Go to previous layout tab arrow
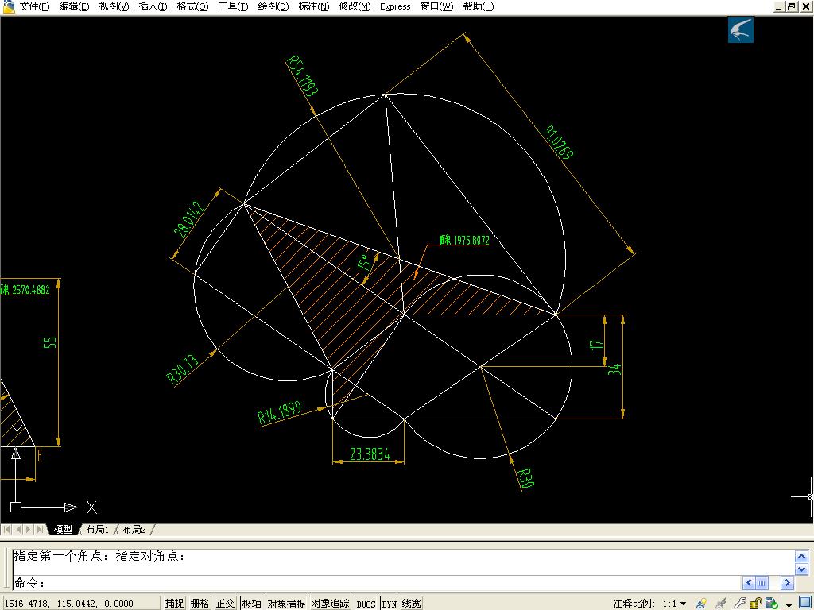The image size is (814, 610). coord(18,530)
